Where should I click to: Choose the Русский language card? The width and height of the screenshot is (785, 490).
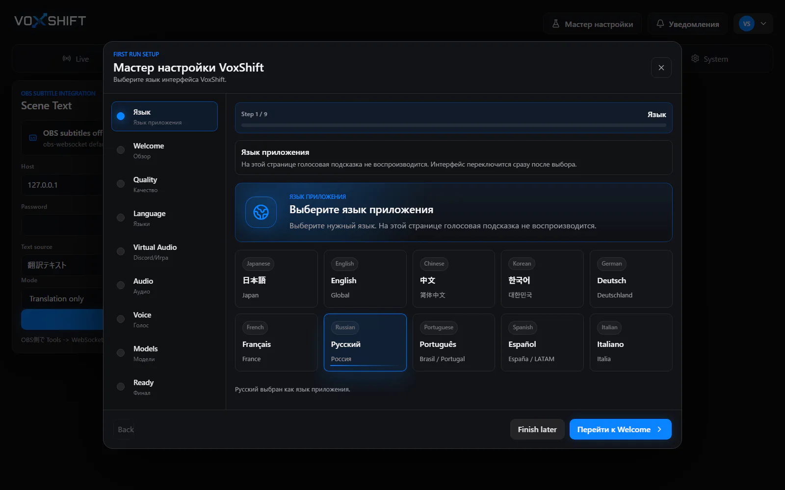(x=365, y=343)
